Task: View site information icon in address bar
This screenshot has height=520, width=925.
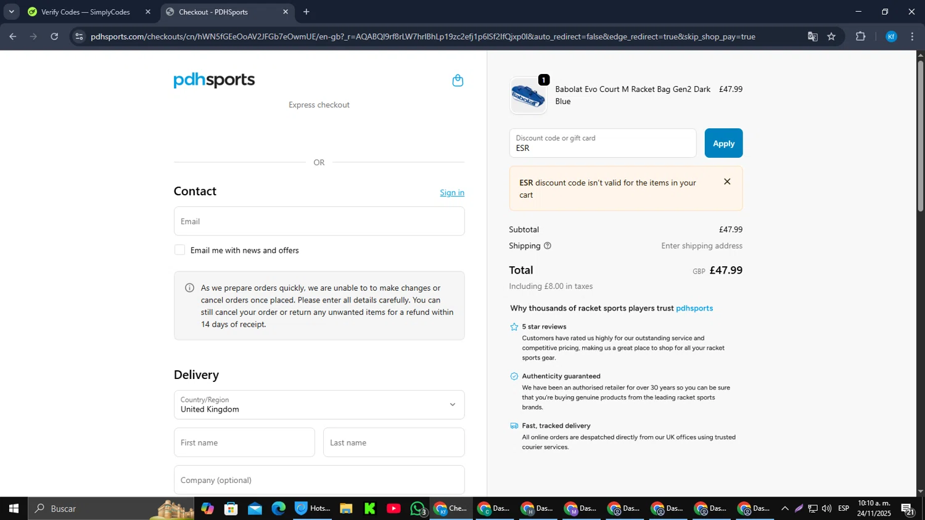Action: click(78, 36)
